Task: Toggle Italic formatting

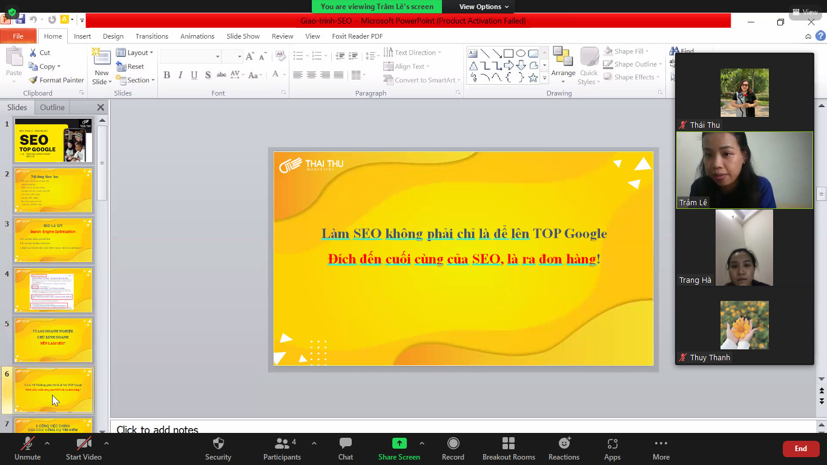Action: tap(180, 75)
